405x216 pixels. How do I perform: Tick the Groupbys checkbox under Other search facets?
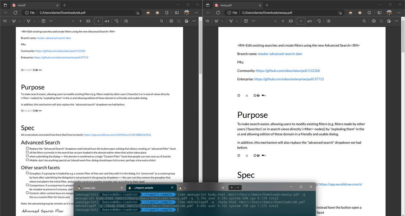(x=27, y=173)
